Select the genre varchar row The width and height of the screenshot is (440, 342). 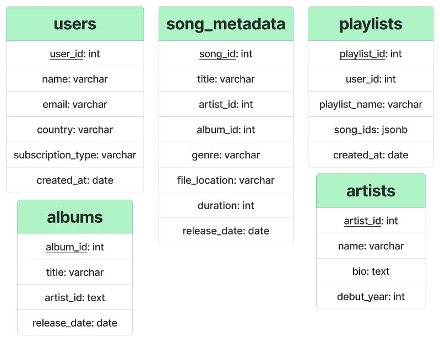click(226, 155)
